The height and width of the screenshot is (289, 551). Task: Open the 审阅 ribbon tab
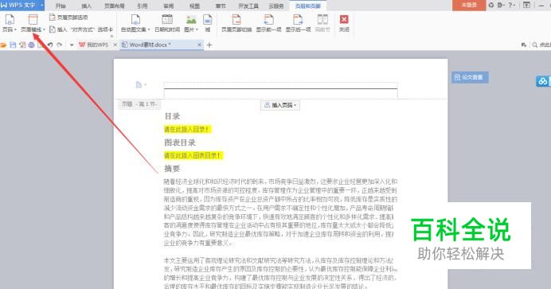[168, 6]
